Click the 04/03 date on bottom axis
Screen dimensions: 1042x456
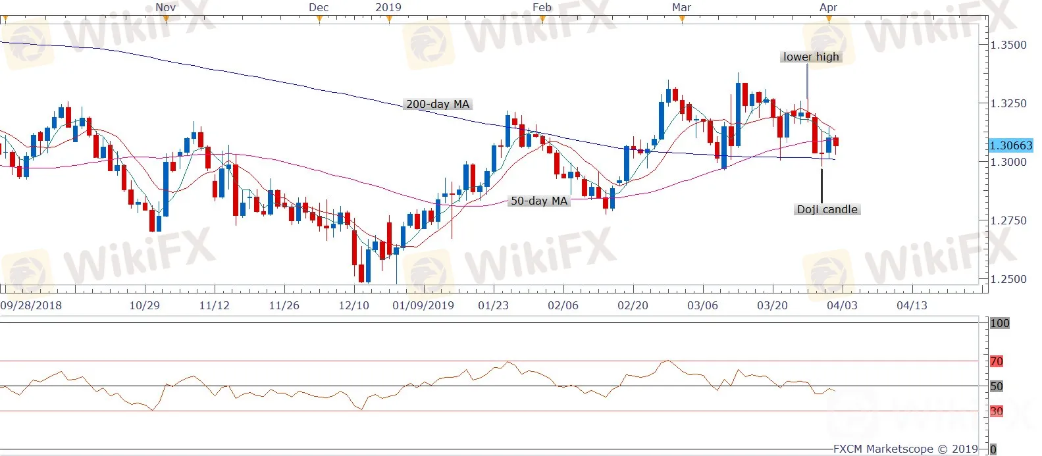(842, 305)
